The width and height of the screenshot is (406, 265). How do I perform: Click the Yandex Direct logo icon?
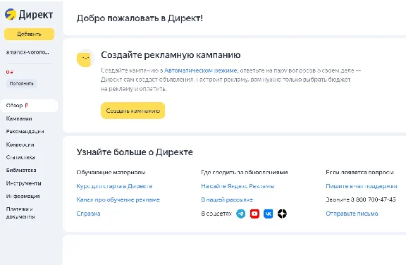tap(11, 14)
